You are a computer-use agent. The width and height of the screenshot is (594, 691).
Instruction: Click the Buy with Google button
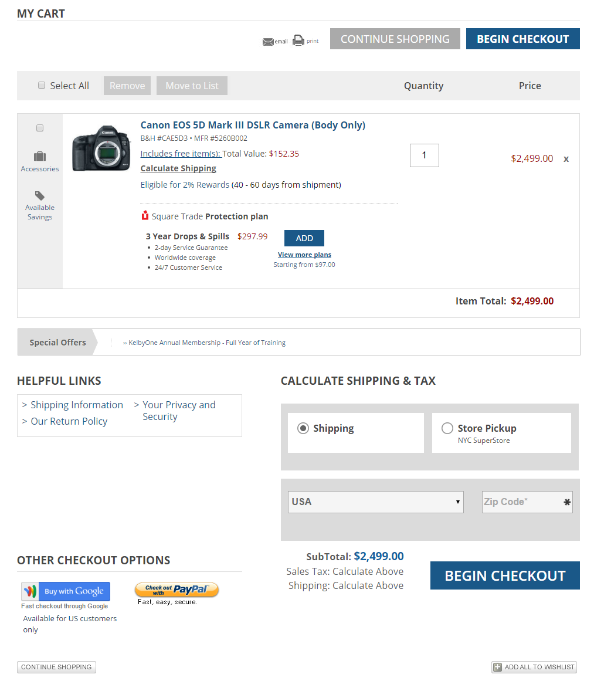coord(66,591)
